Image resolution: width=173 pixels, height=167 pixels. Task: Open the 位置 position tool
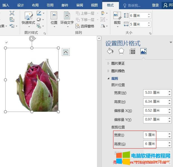point(54,18)
